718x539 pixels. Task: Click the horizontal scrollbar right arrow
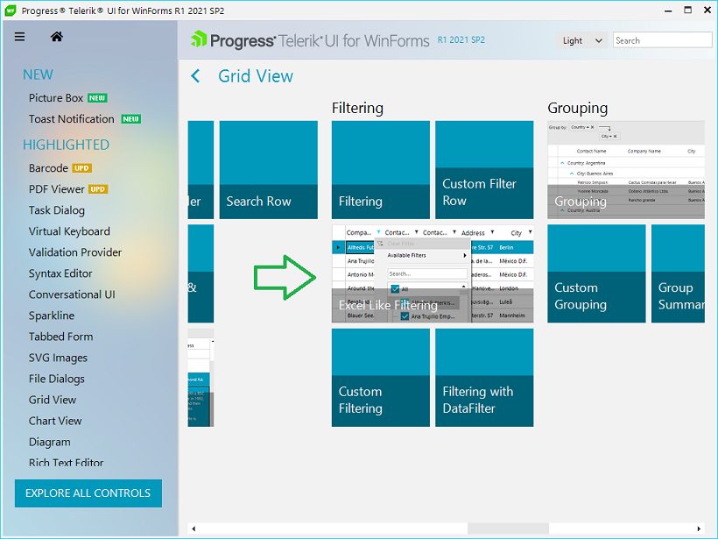[x=699, y=528]
